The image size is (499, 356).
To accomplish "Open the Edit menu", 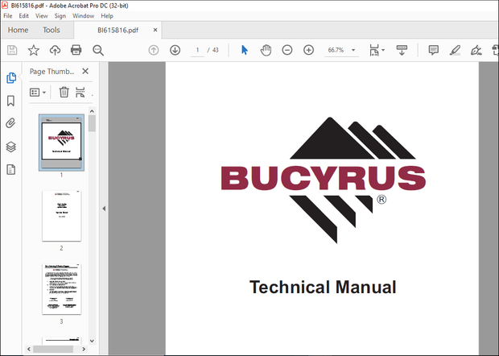I will [x=23, y=16].
